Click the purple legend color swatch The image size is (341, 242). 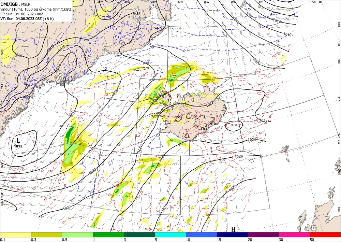263,234
